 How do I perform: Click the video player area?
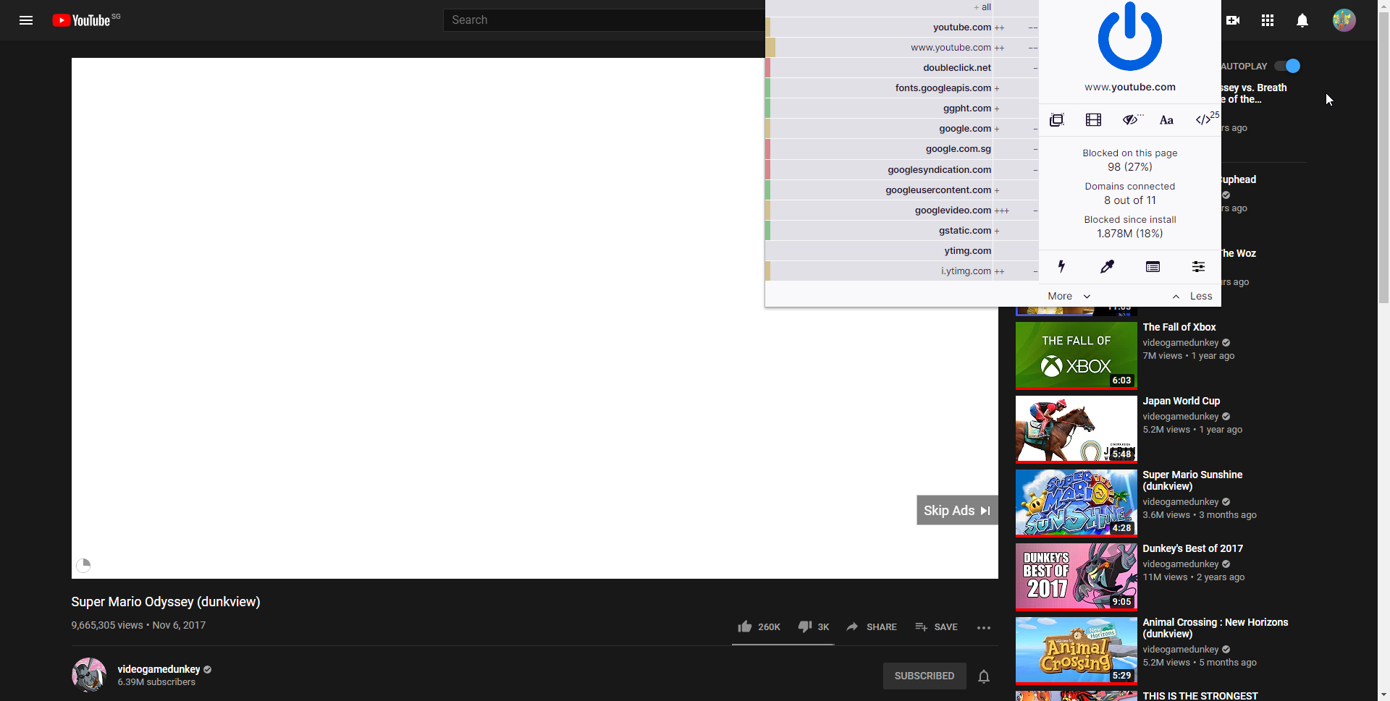[534, 318]
